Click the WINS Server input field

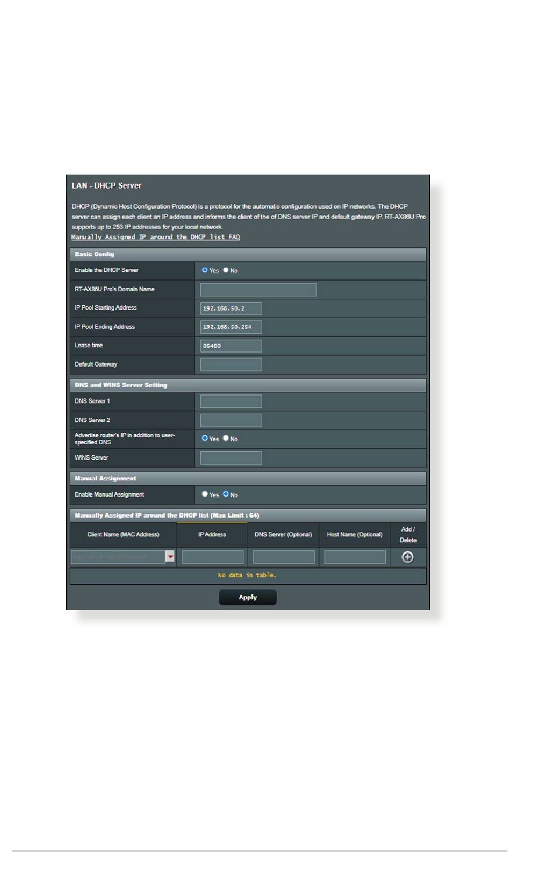231,458
